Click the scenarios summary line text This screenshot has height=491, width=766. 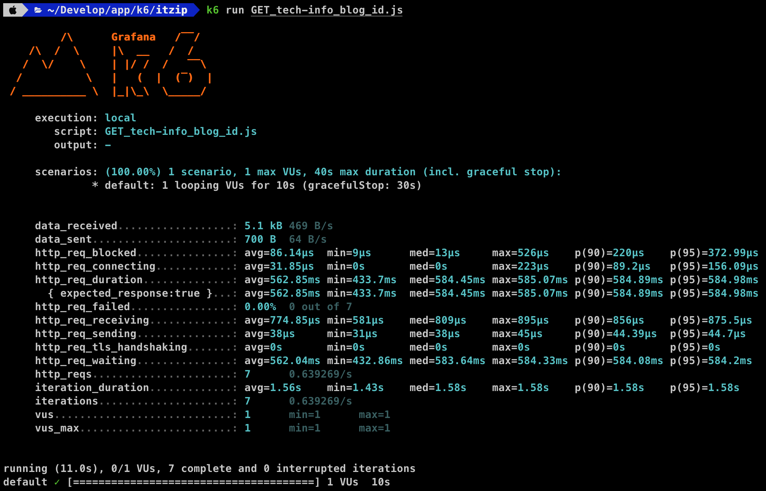coord(333,172)
